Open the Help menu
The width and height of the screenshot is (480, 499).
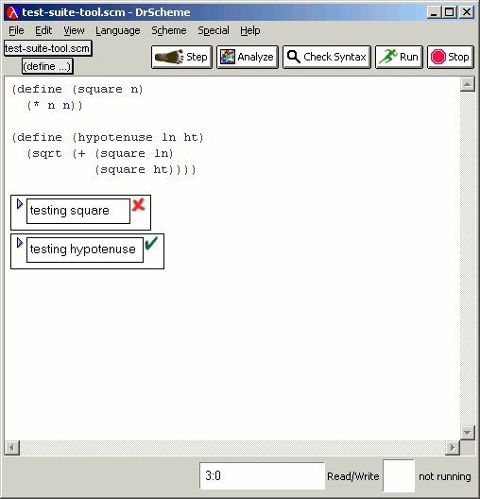pyautogui.click(x=250, y=30)
